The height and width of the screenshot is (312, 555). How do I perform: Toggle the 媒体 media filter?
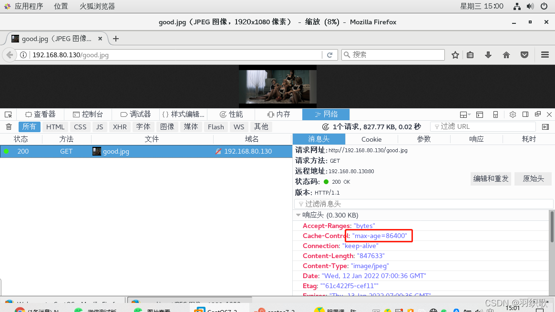(x=191, y=127)
